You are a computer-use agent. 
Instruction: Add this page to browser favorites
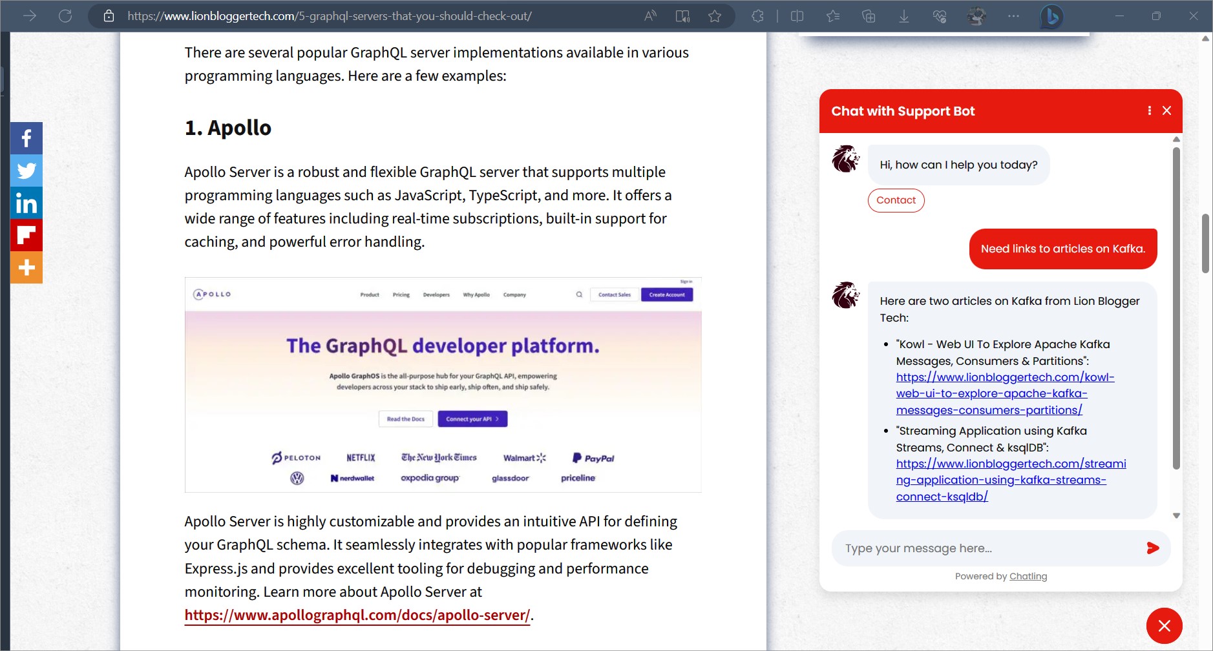click(x=714, y=16)
